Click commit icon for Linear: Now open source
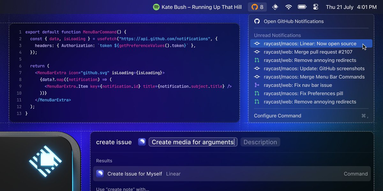 click(x=257, y=44)
